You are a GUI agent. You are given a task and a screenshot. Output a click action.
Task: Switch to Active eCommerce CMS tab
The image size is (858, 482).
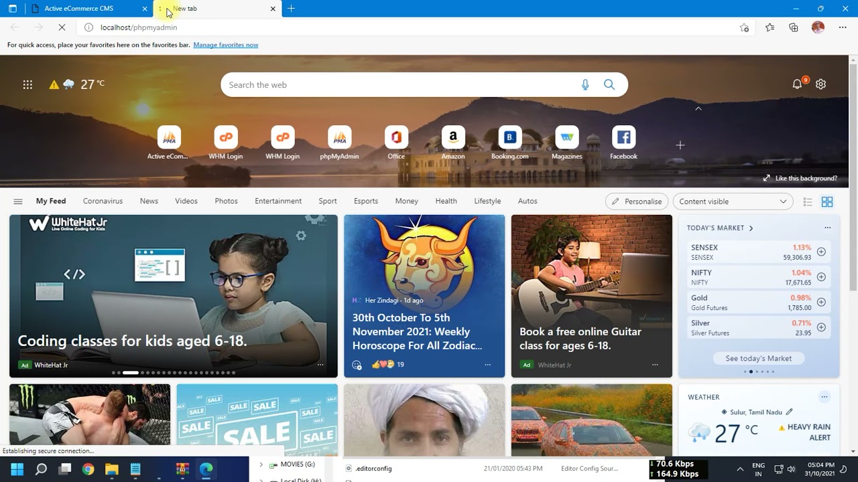(x=87, y=9)
